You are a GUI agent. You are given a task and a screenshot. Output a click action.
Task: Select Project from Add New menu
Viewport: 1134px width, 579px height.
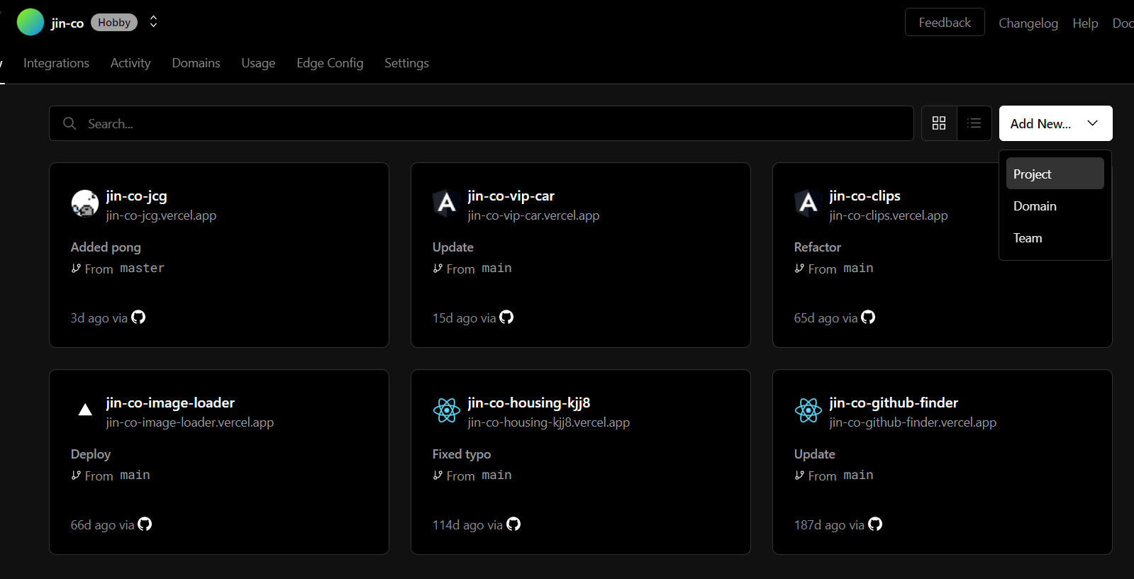1055,174
